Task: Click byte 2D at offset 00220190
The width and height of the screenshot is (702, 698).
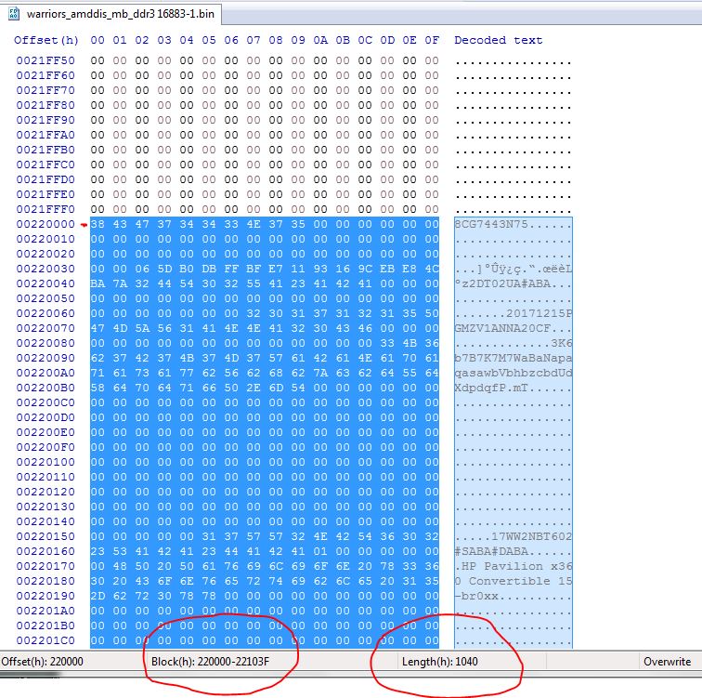Action: click(97, 596)
